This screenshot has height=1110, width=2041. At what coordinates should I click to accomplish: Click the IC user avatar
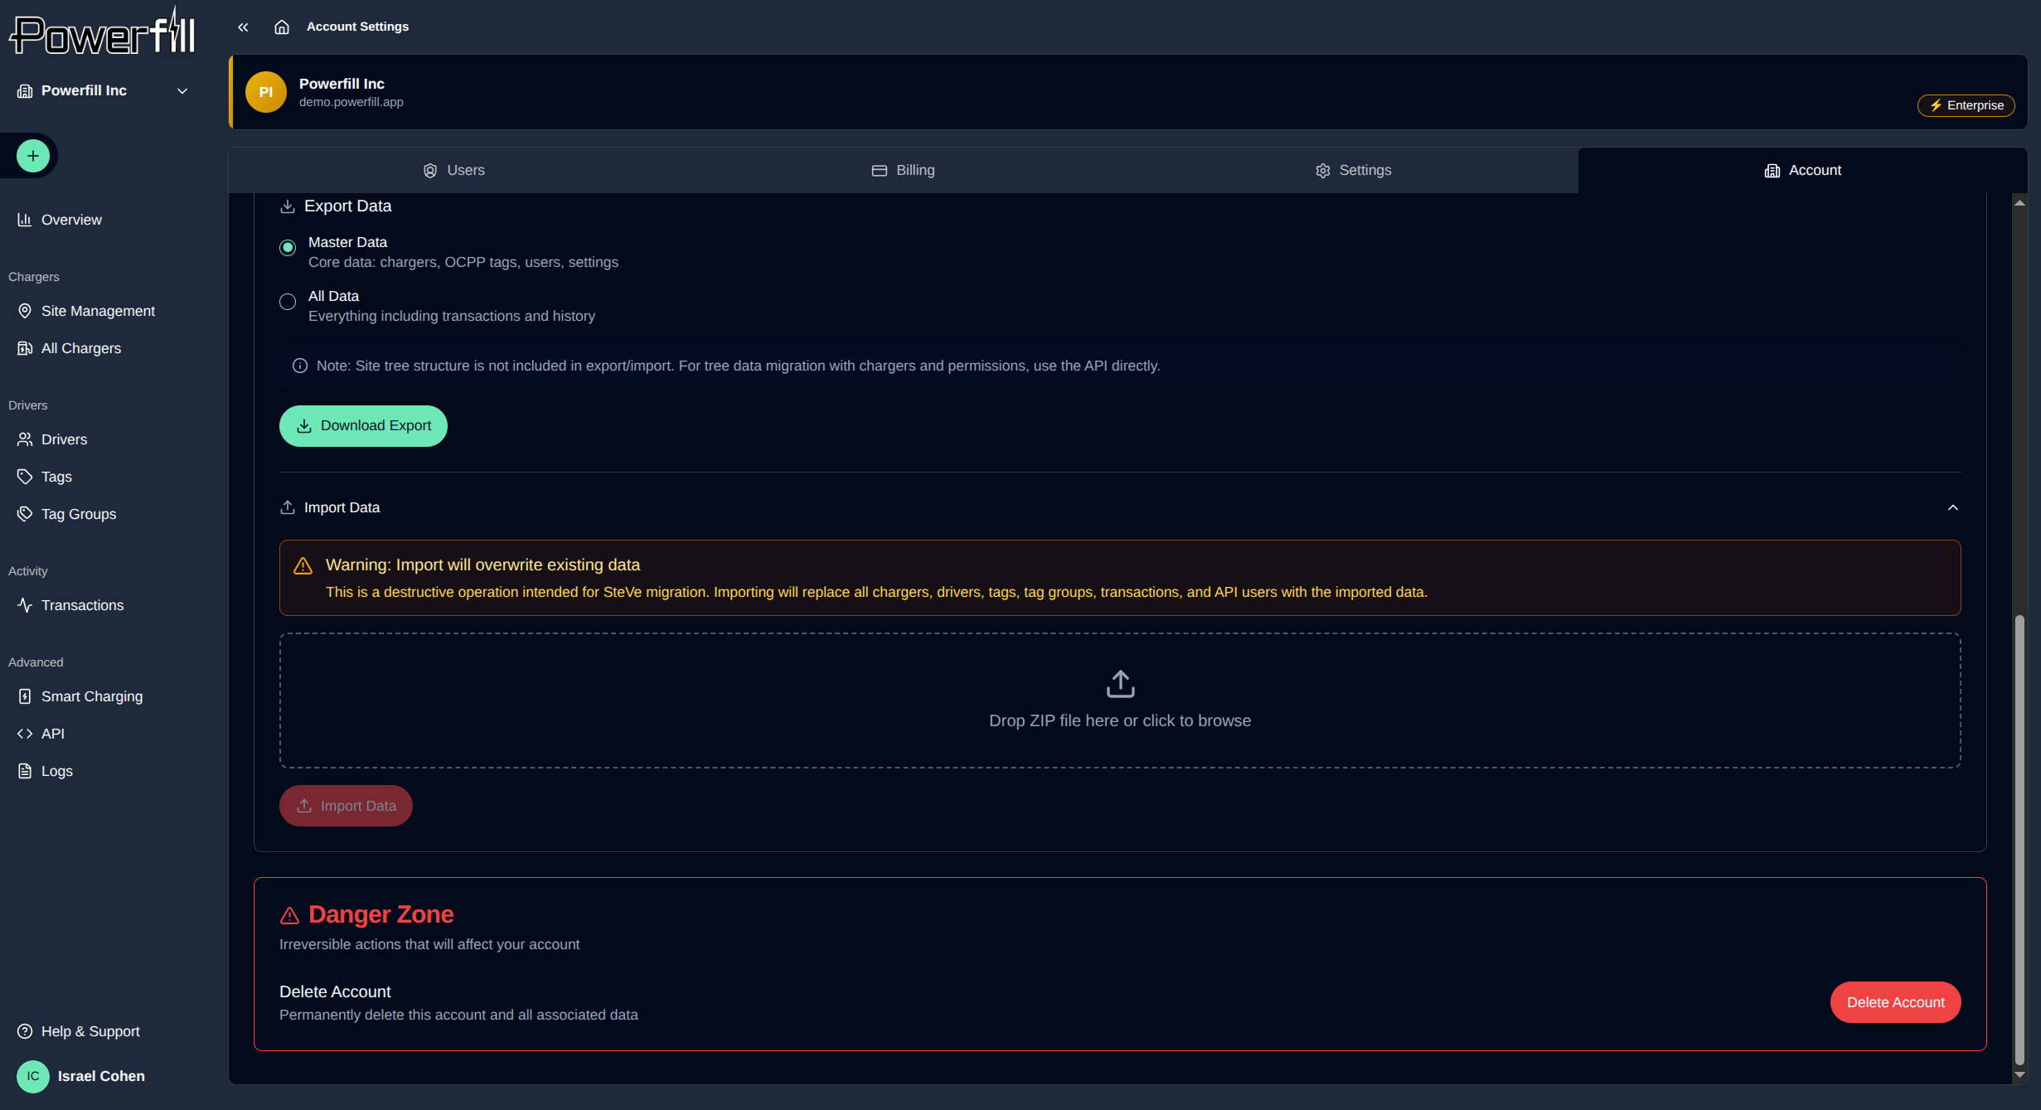click(33, 1076)
